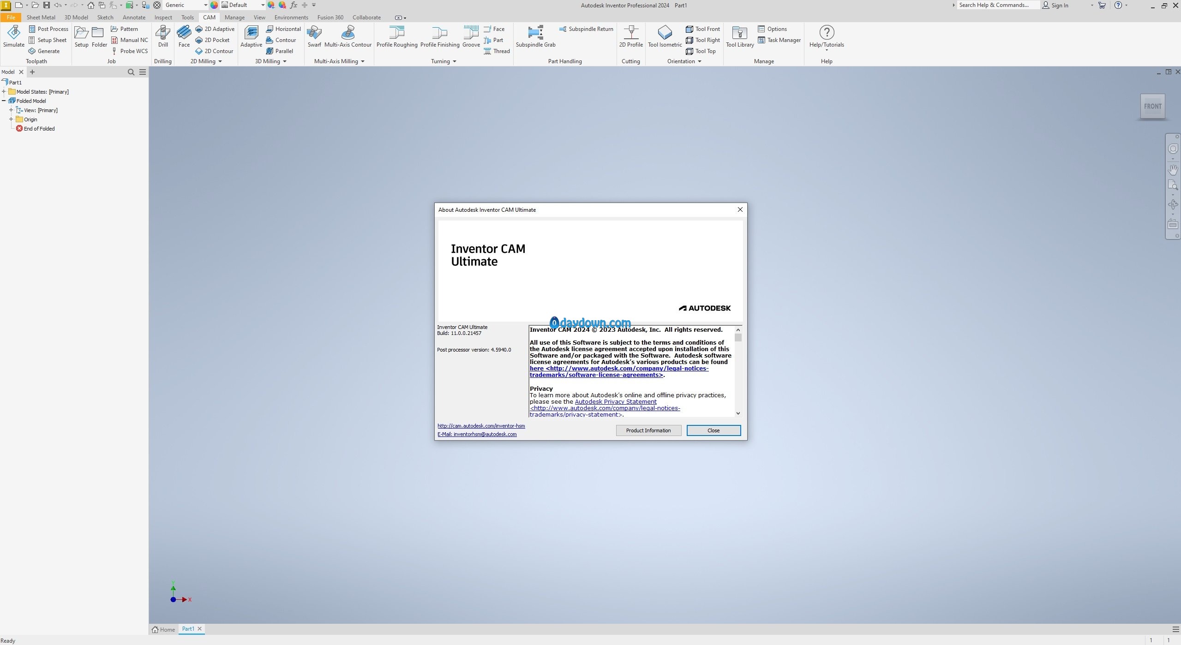
Task: Pick the Parallel 3D milling strategy
Action: point(280,51)
